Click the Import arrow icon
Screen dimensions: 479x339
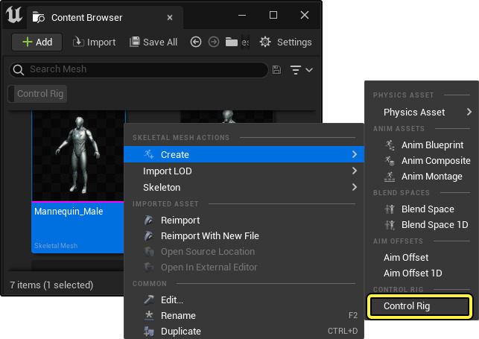[x=78, y=42]
